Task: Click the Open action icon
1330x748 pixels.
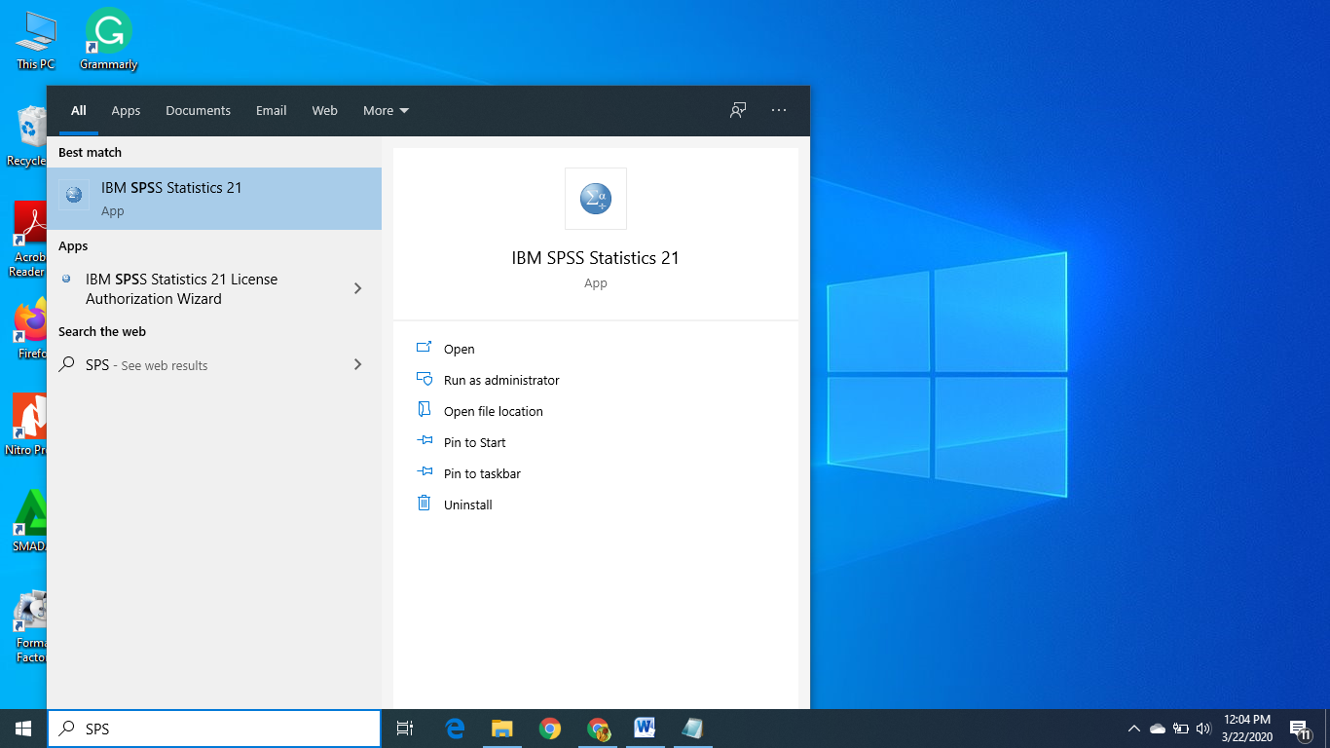Action: 424,348
